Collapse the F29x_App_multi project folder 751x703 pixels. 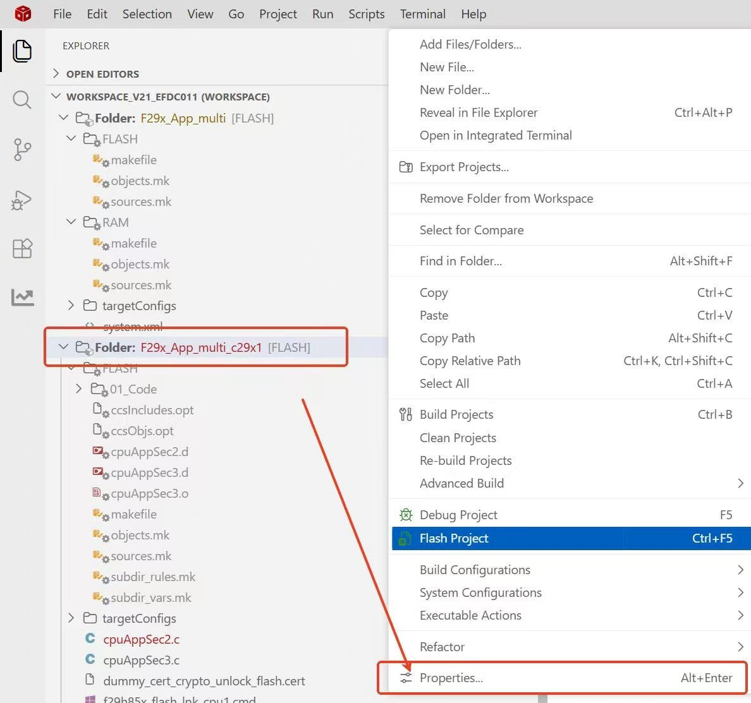click(63, 117)
